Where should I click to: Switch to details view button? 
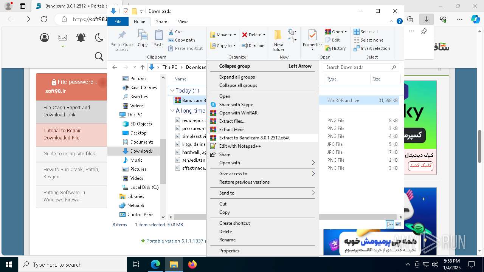click(x=390, y=225)
